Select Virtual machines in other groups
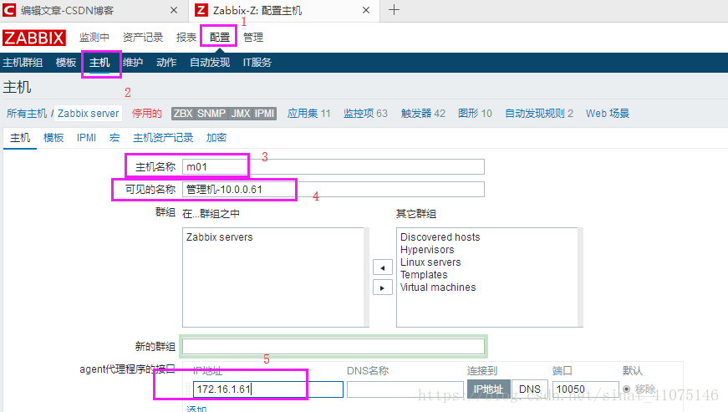 (x=438, y=287)
